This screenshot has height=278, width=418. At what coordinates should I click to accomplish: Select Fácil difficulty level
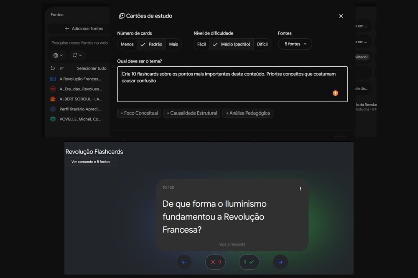[x=201, y=44]
